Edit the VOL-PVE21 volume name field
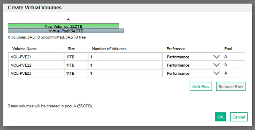Screen dimensions: 255x130 pyautogui.click(x=36, y=57)
